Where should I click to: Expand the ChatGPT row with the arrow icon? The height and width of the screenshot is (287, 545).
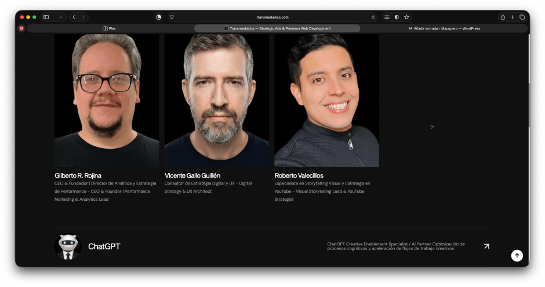[486, 246]
